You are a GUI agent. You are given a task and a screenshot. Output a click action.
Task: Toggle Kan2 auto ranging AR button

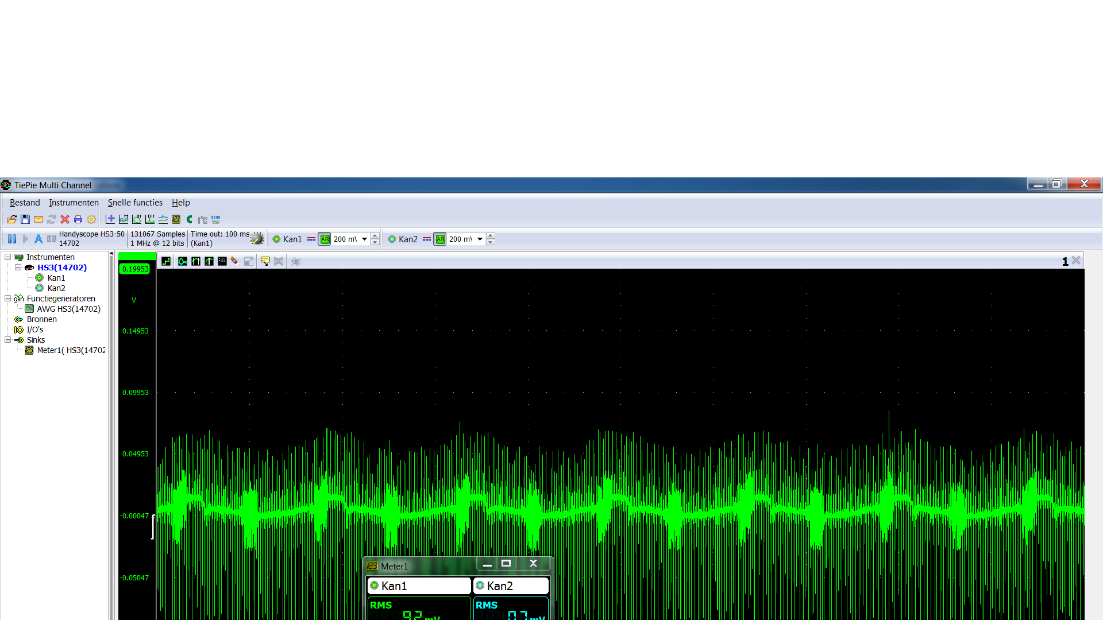click(440, 239)
